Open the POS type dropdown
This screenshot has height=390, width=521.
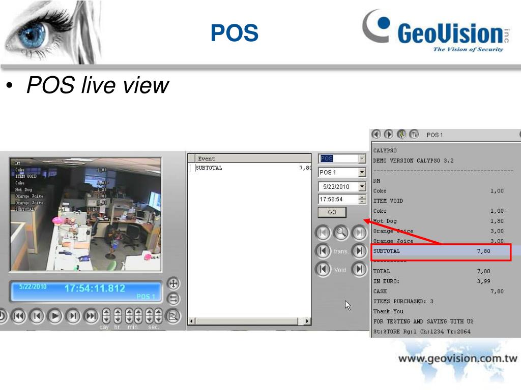[x=362, y=158]
